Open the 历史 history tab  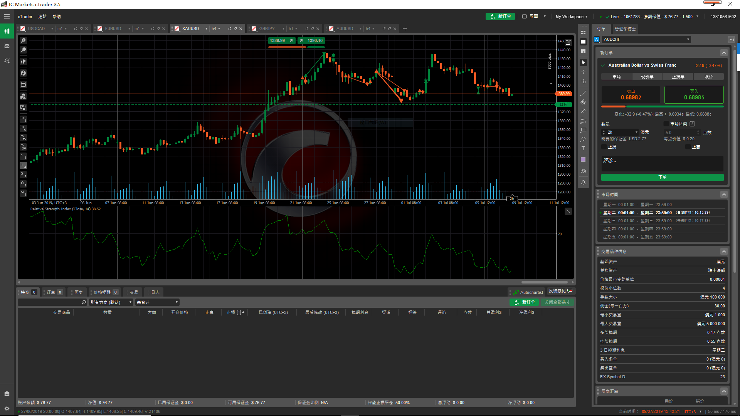click(78, 292)
